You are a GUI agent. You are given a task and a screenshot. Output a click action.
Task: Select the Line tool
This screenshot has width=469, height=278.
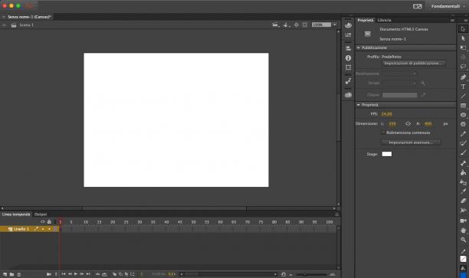(x=463, y=96)
